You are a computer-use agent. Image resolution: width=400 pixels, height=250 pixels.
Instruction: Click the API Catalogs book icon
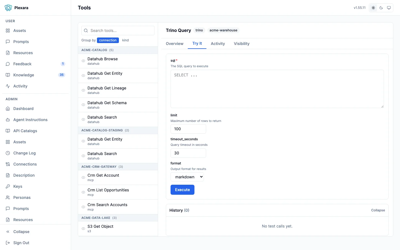(x=8, y=131)
